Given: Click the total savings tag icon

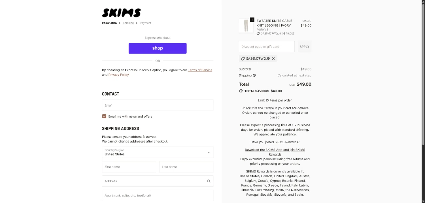Looking at the screenshot, I should [x=241, y=91].
